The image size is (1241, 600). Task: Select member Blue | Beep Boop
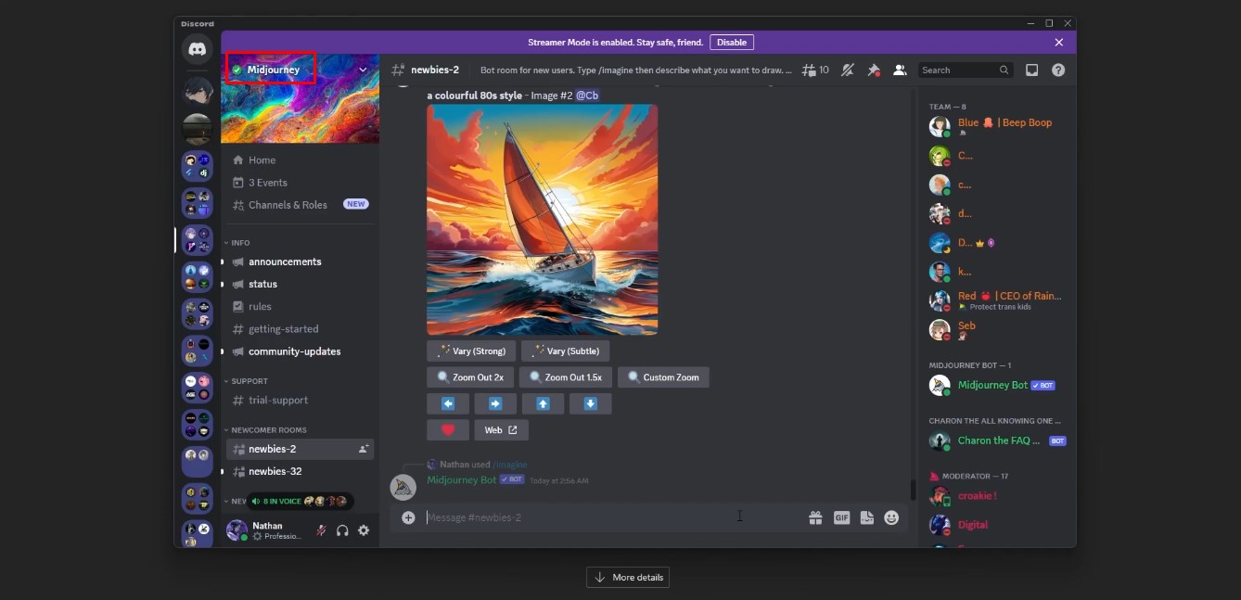click(997, 127)
